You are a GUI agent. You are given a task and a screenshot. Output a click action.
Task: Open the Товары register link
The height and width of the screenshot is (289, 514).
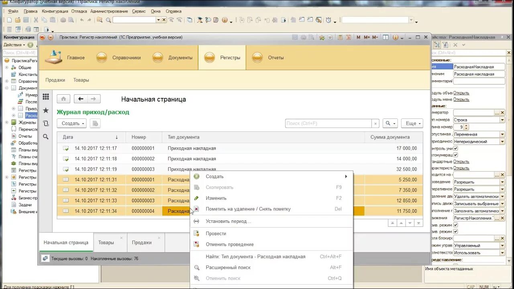click(81, 80)
